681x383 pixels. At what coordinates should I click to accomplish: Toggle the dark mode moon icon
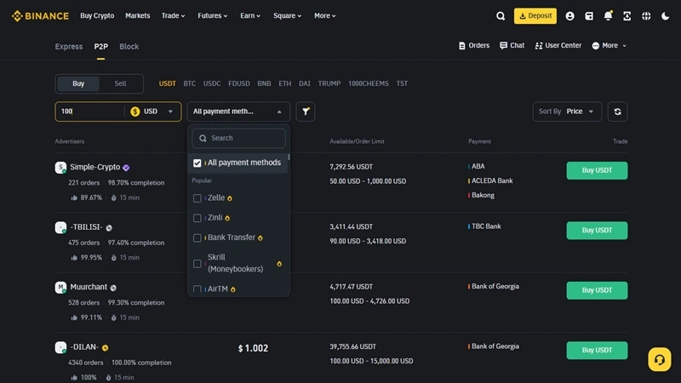point(665,16)
